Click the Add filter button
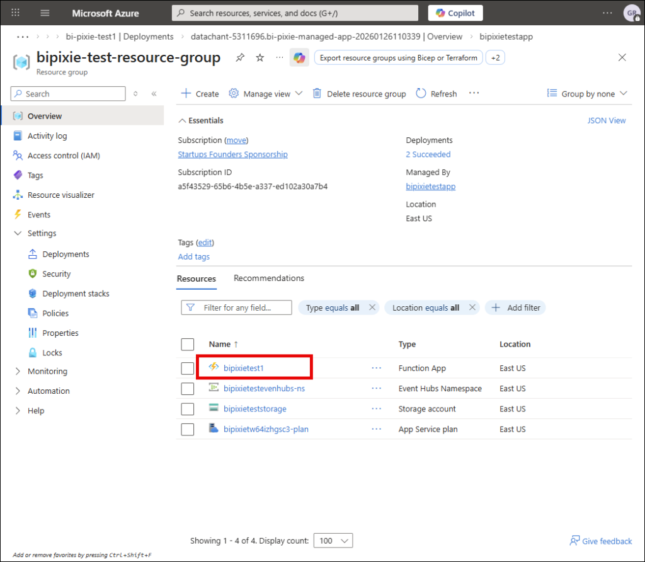The image size is (645, 562). [x=516, y=307]
